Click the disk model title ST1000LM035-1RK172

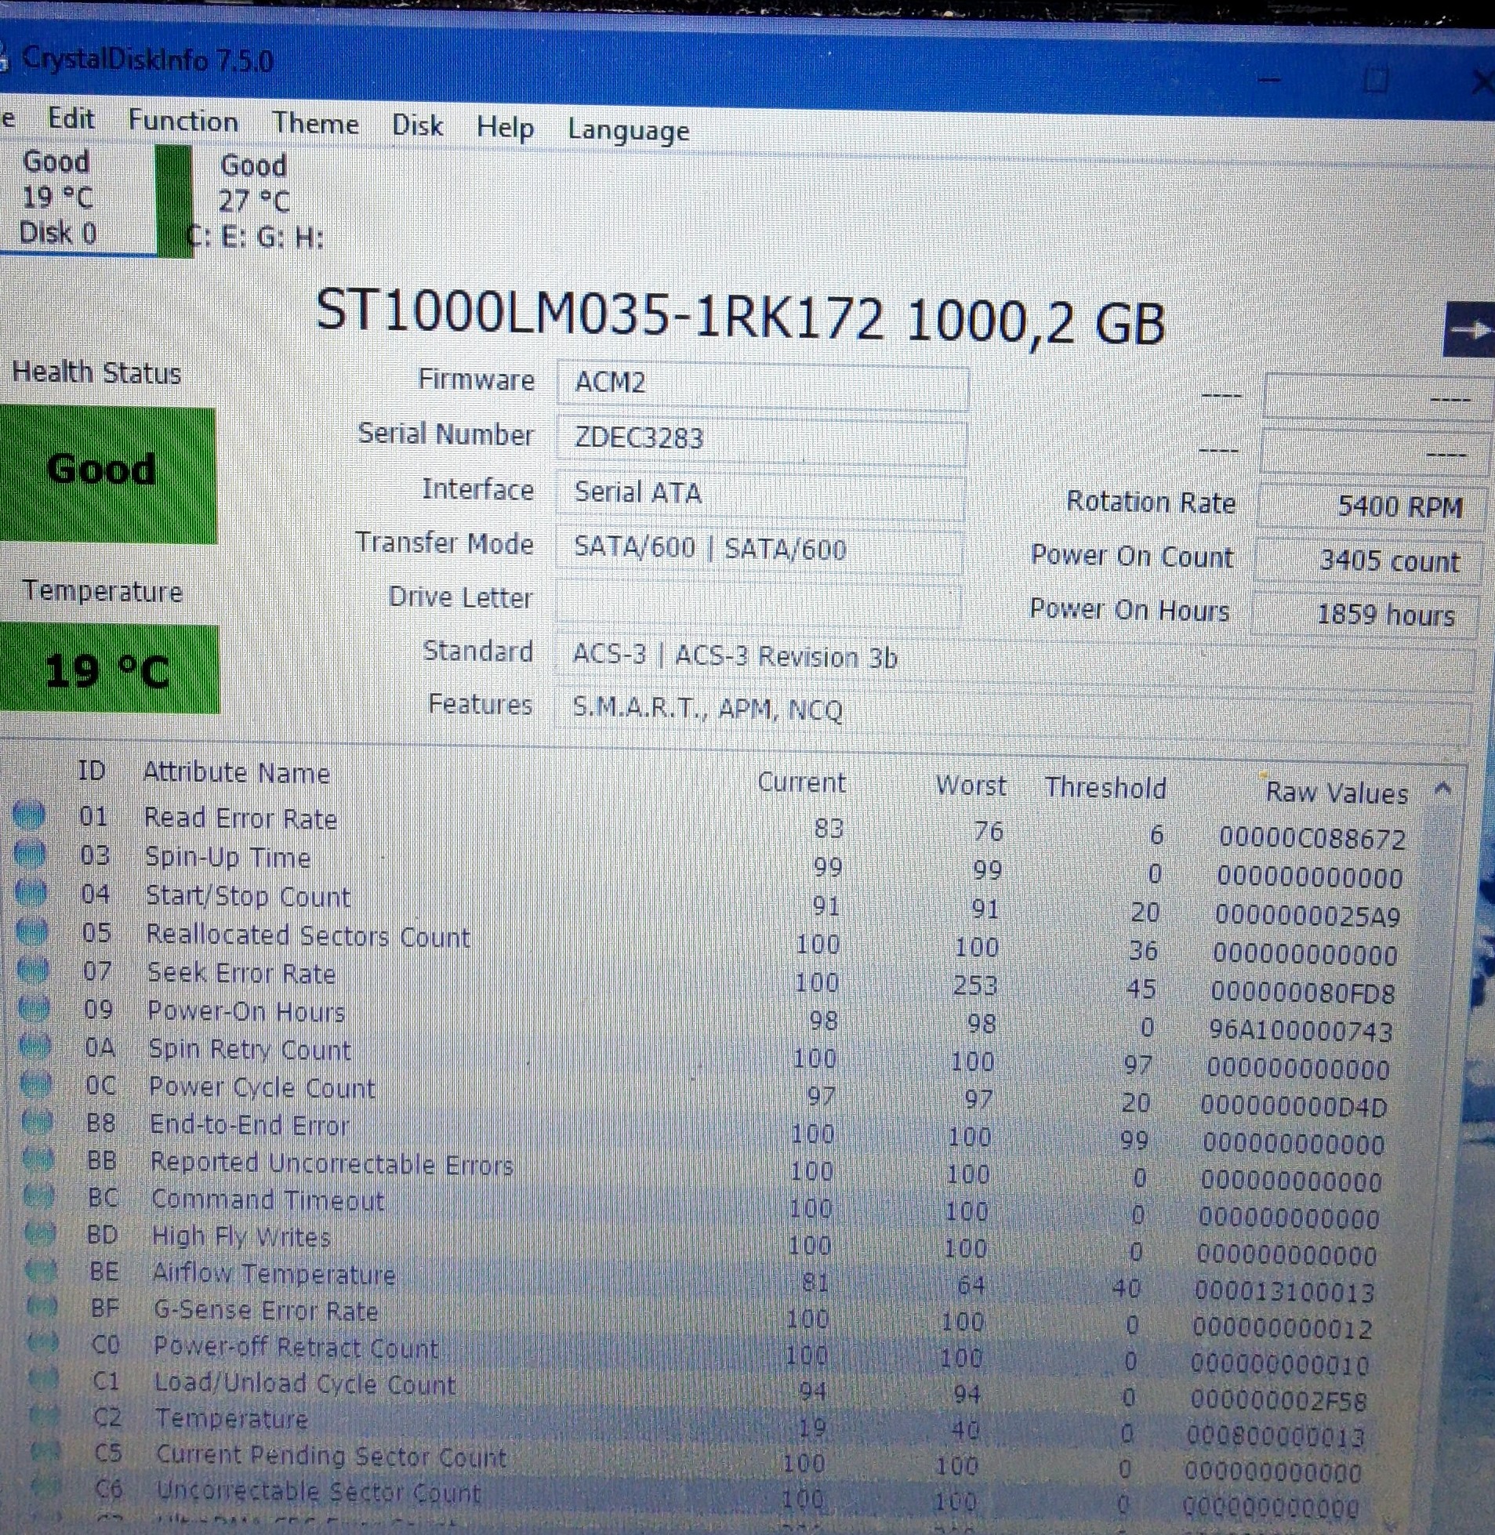pyautogui.click(x=599, y=316)
